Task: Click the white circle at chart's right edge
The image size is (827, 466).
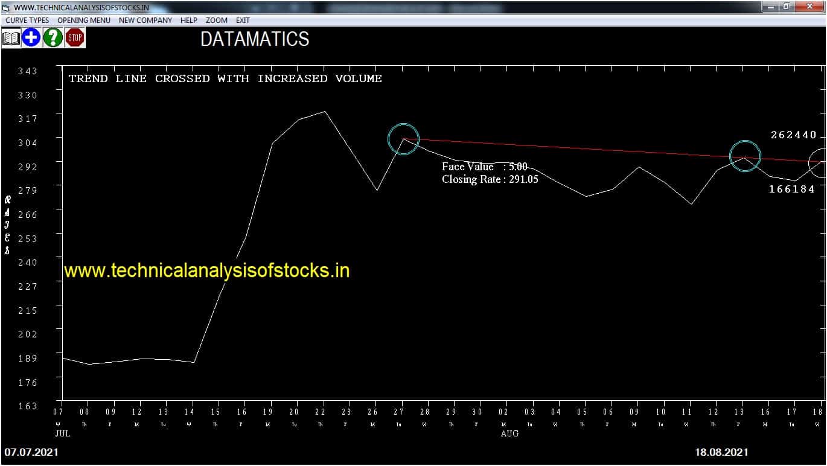Action: [819, 163]
